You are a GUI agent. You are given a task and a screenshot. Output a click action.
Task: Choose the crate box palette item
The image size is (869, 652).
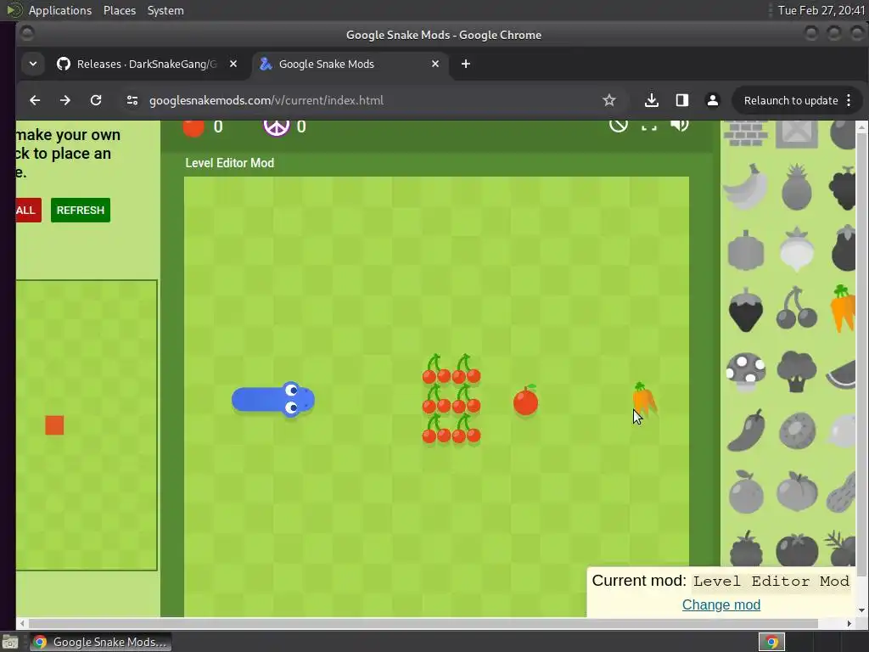[797, 133]
